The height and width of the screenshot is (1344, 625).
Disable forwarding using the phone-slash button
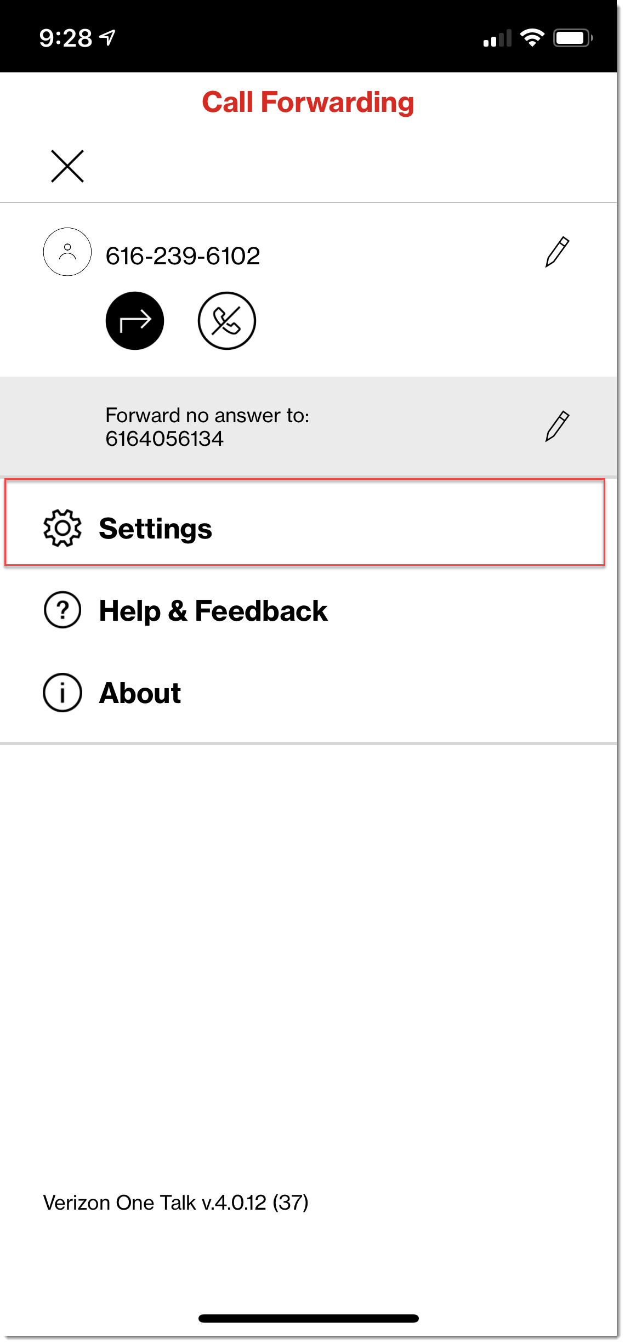227,321
